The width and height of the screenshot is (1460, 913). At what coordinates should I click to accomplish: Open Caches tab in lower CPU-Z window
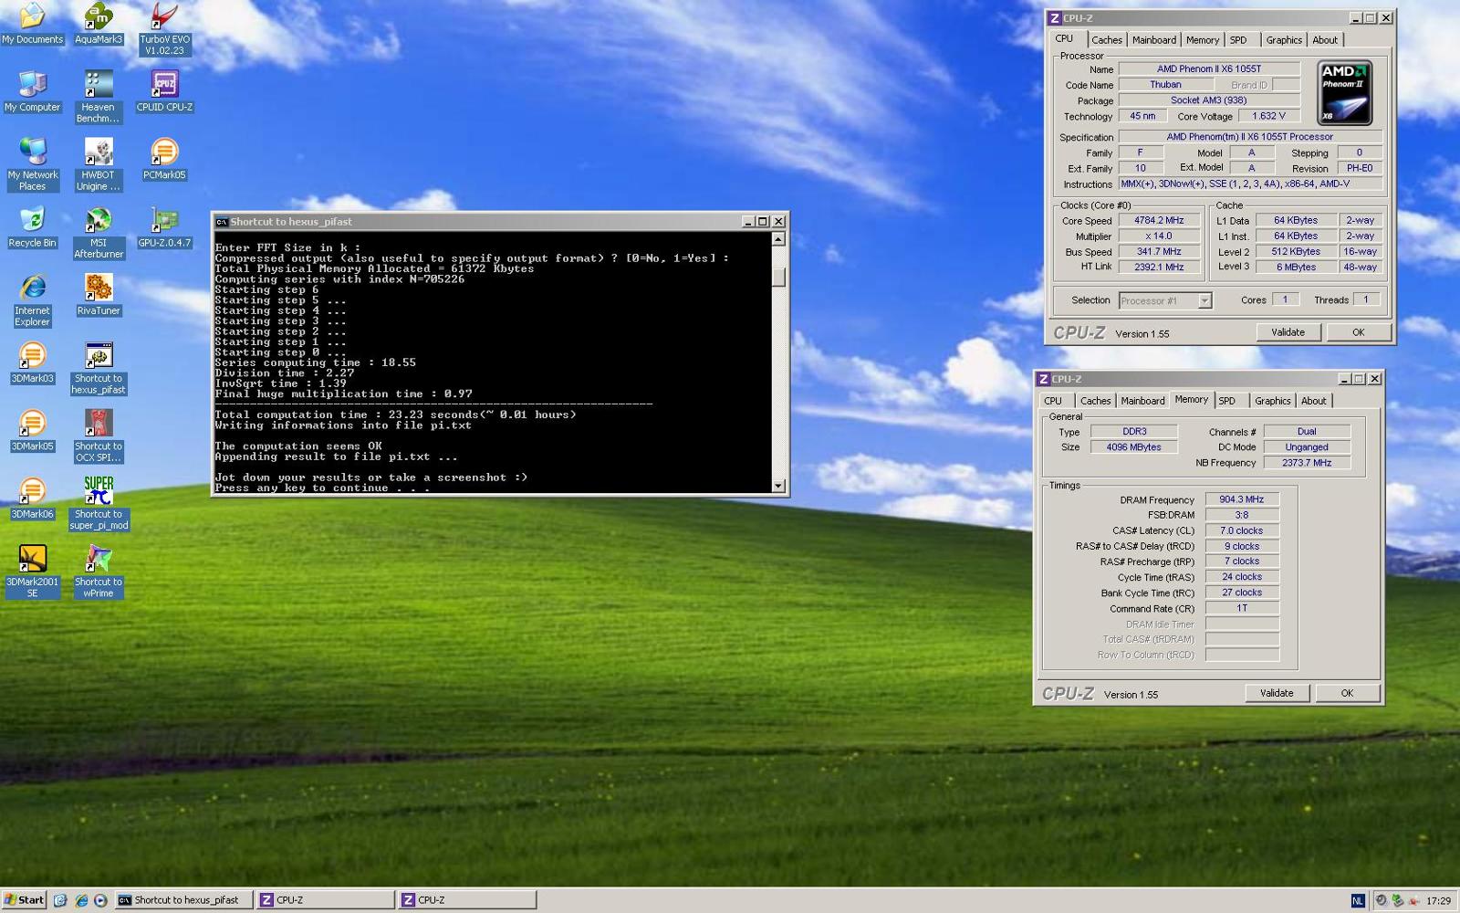[1096, 401]
